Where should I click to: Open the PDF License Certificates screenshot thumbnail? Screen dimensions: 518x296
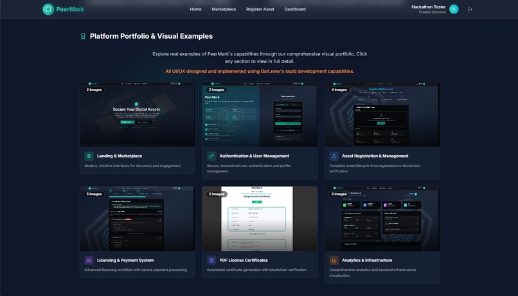click(260, 219)
